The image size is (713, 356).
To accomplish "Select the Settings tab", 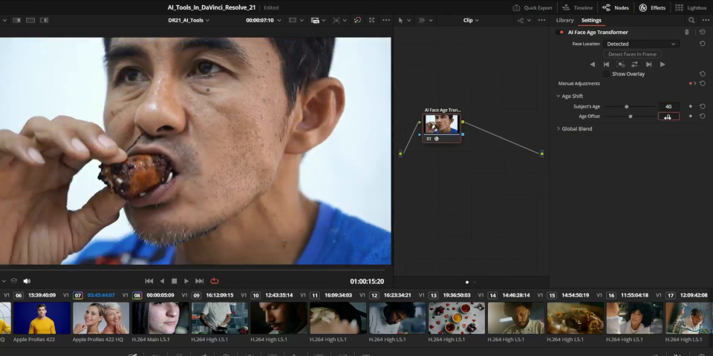I will click(591, 20).
